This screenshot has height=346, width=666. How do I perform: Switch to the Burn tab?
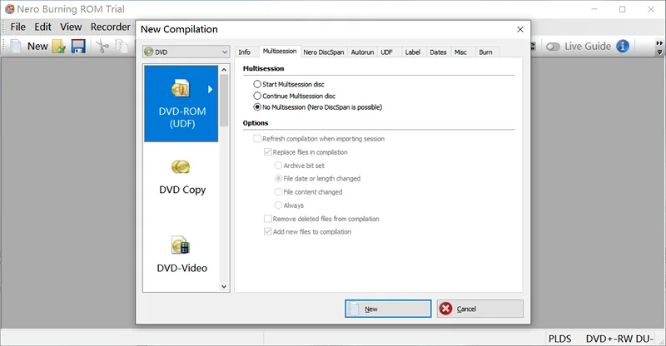coord(485,52)
